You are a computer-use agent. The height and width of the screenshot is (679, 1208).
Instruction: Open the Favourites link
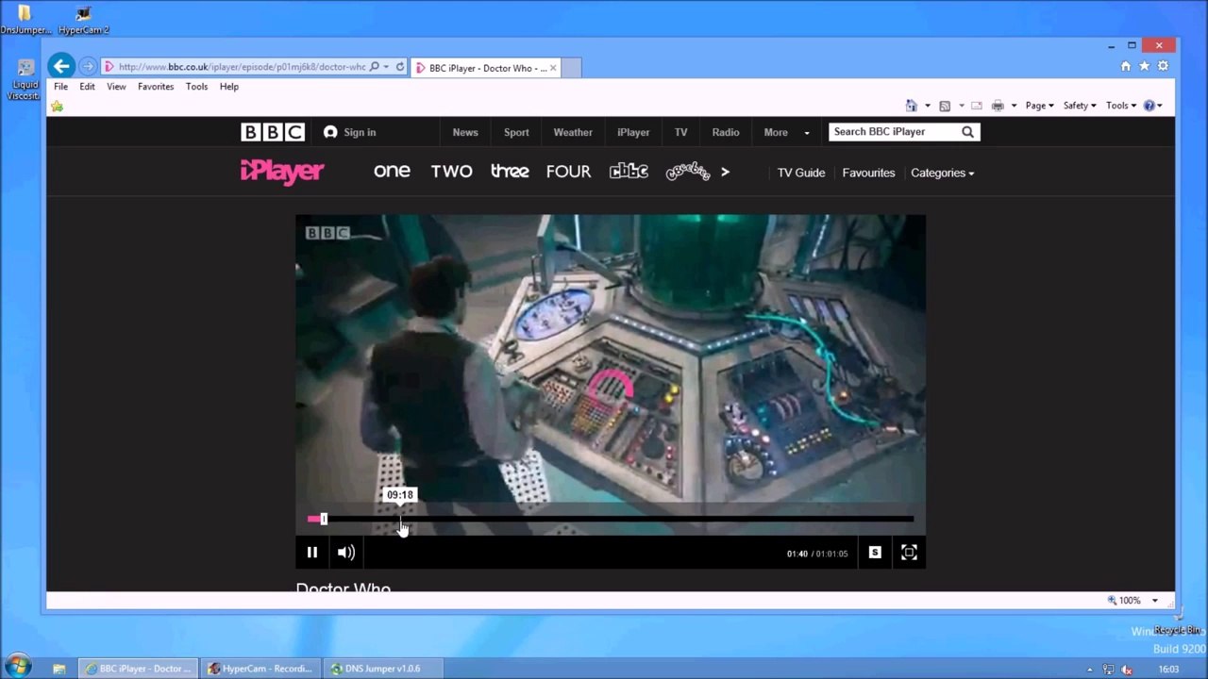pyautogui.click(x=868, y=173)
